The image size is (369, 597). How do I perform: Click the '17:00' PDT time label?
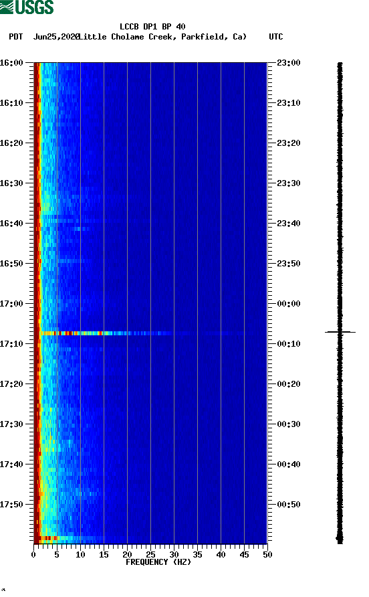(11, 303)
